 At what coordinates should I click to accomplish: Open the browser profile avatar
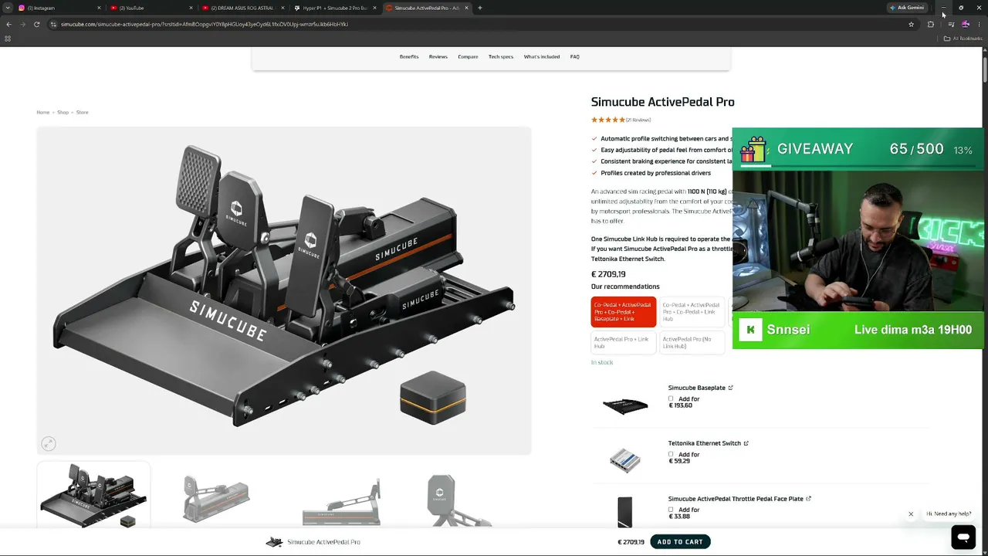(x=965, y=24)
